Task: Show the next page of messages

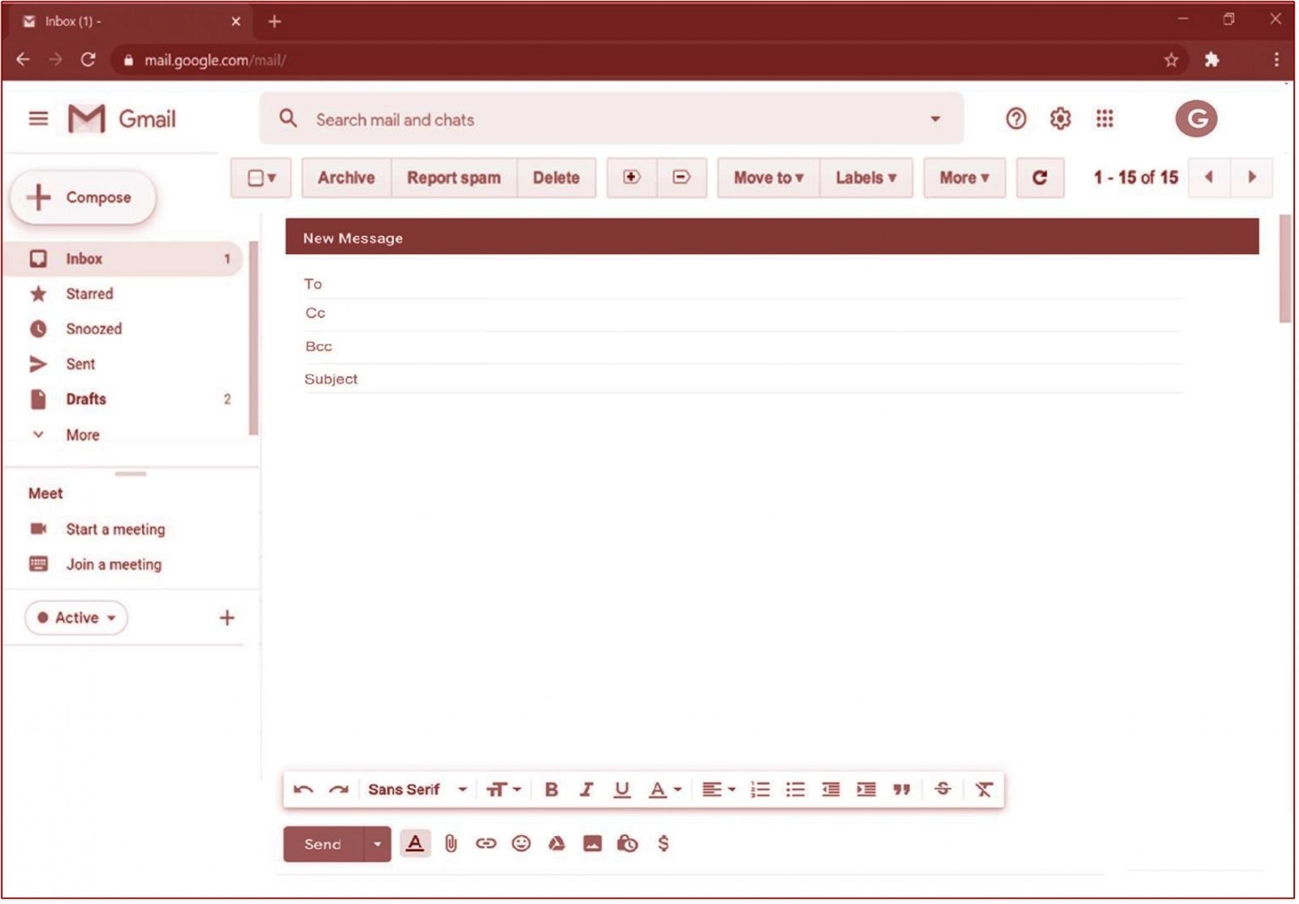Action: click(x=1251, y=177)
